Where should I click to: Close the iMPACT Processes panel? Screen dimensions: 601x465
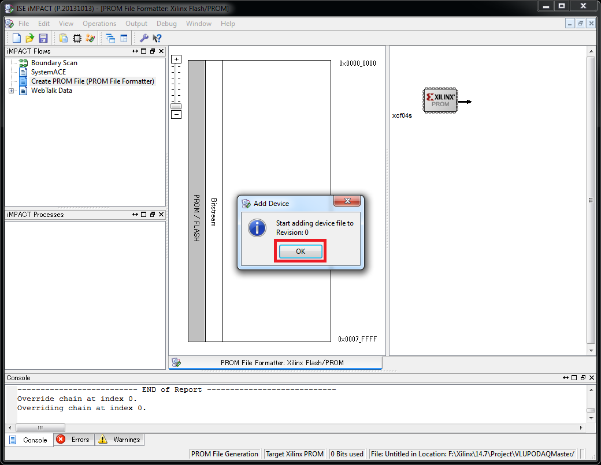161,215
